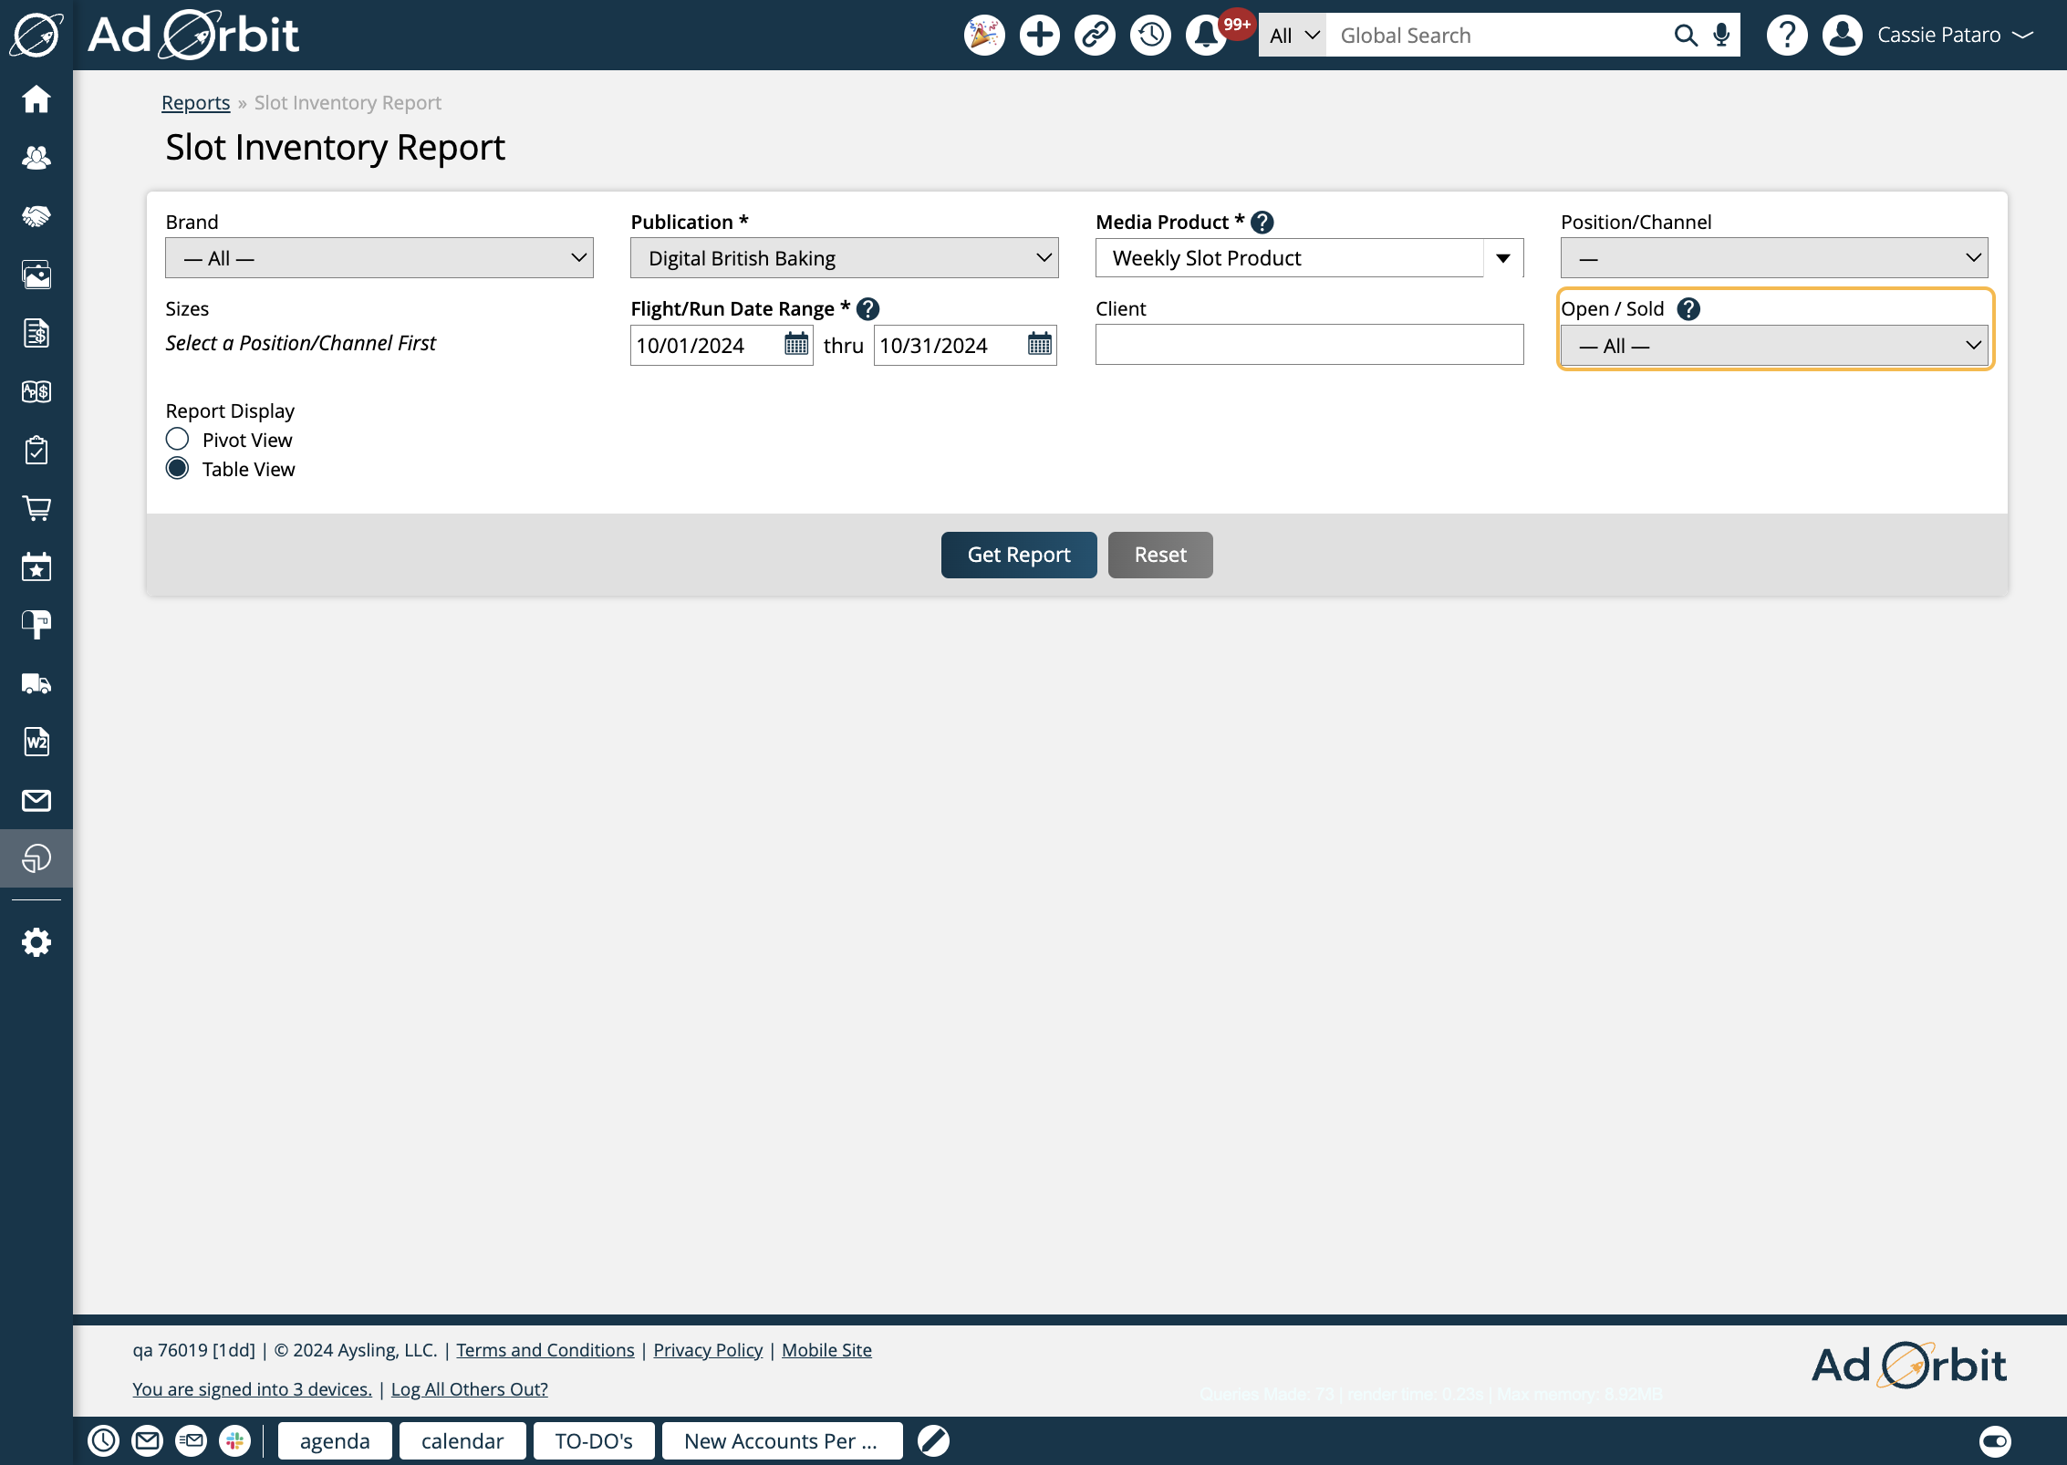The height and width of the screenshot is (1465, 2067).
Task: Click into the Client input field
Action: [1308, 345]
